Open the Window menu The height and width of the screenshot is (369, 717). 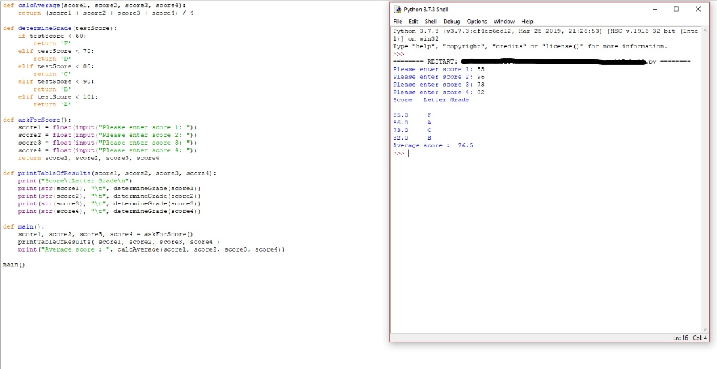(504, 22)
